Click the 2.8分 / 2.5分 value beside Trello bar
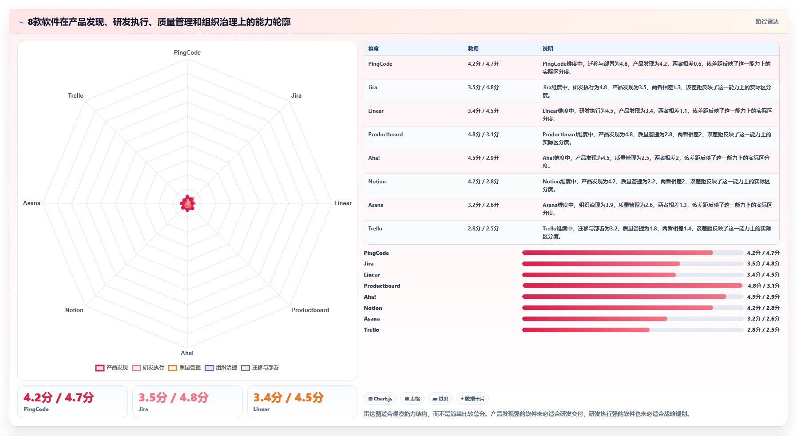797x436 pixels. (x=763, y=330)
